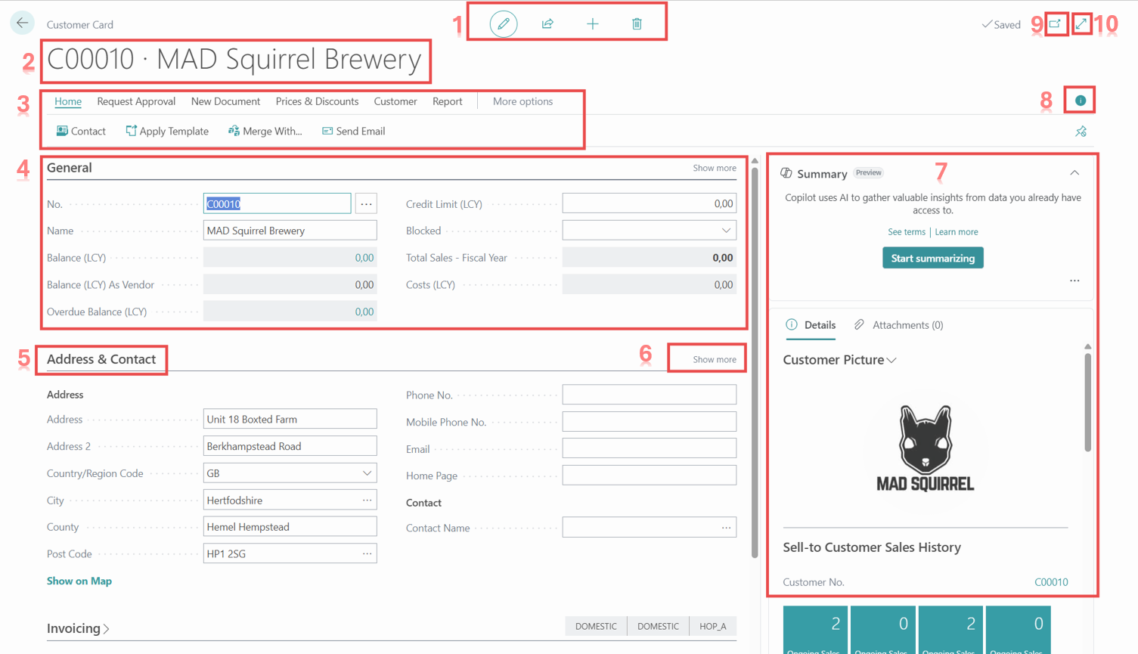Click the main card vertical scrollbar
Viewport: 1138px width, 654px height.
tap(755, 363)
